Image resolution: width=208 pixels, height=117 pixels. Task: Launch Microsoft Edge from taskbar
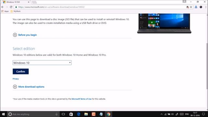coord(79,114)
